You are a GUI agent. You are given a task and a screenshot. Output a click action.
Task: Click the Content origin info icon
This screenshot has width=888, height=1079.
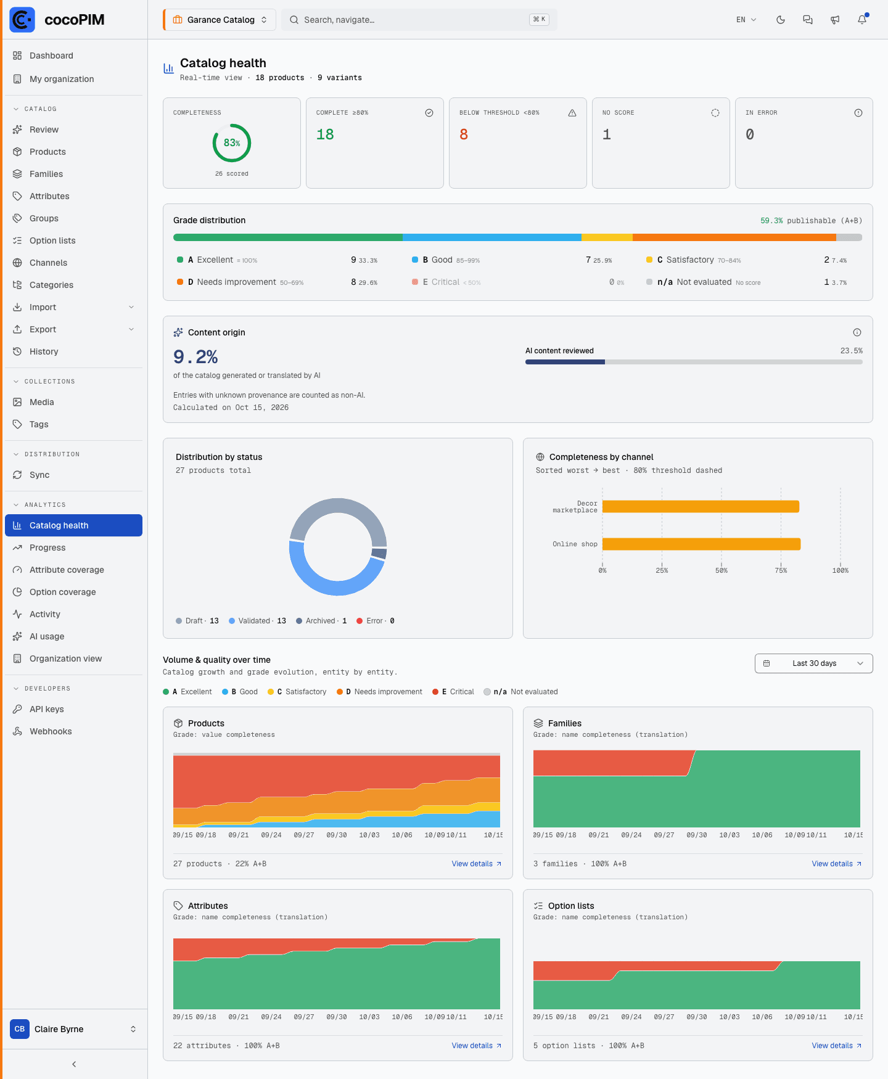click(857, 332)
